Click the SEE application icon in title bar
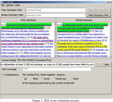The height and width of the screenshot is (102, 113). pyautogui.click(x=1, y=2)
